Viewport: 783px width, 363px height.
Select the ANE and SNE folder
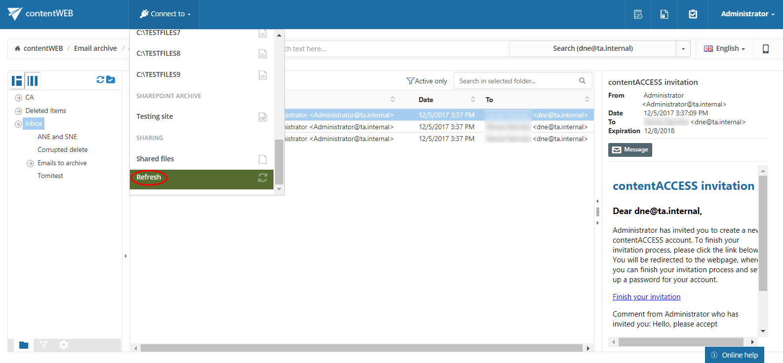[x=57, y=137]
